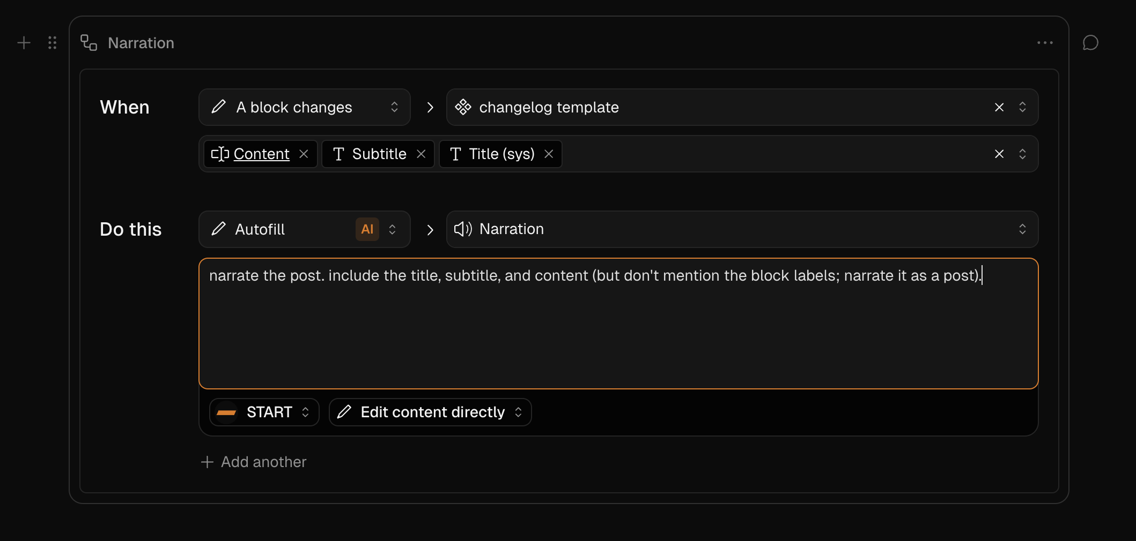
Task: Open the START model selector
Action: tap(264, 412)
